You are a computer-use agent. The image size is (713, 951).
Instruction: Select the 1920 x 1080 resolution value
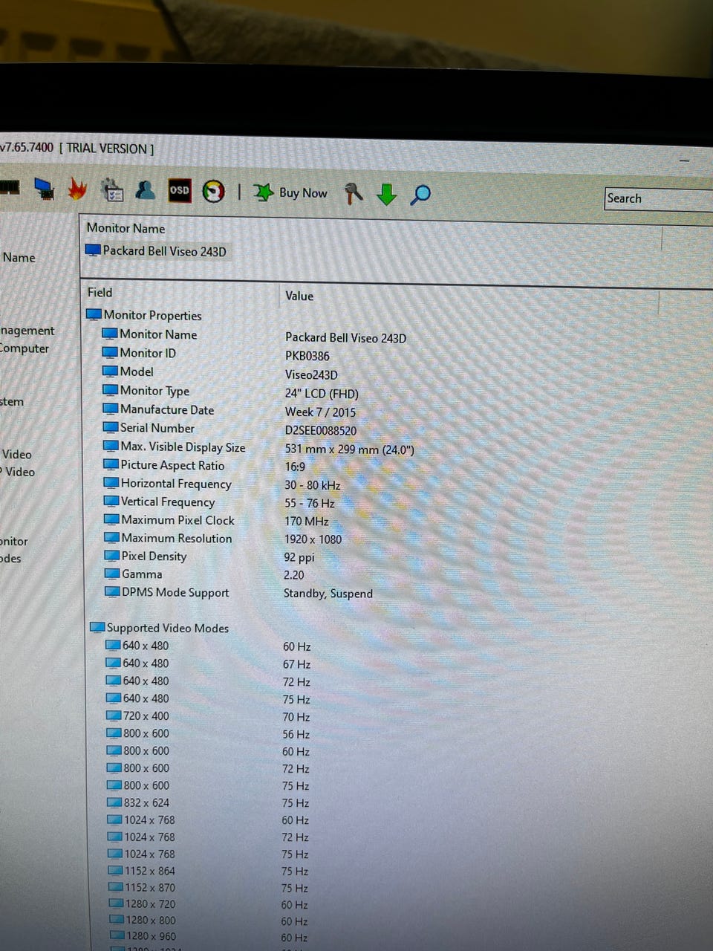pyautogui.click(x=313, y=539)
